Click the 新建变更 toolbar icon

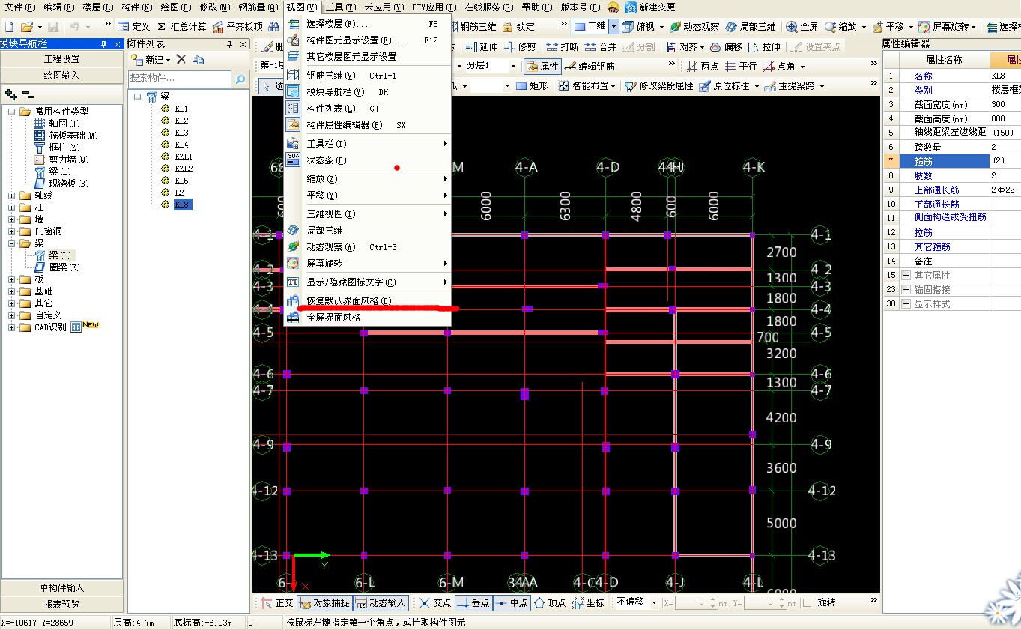pyautogui.click(x=650, y=7)
